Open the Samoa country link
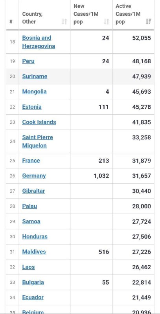Image resolution: width=160 pixels, height=314 pixels. point(31,221)
